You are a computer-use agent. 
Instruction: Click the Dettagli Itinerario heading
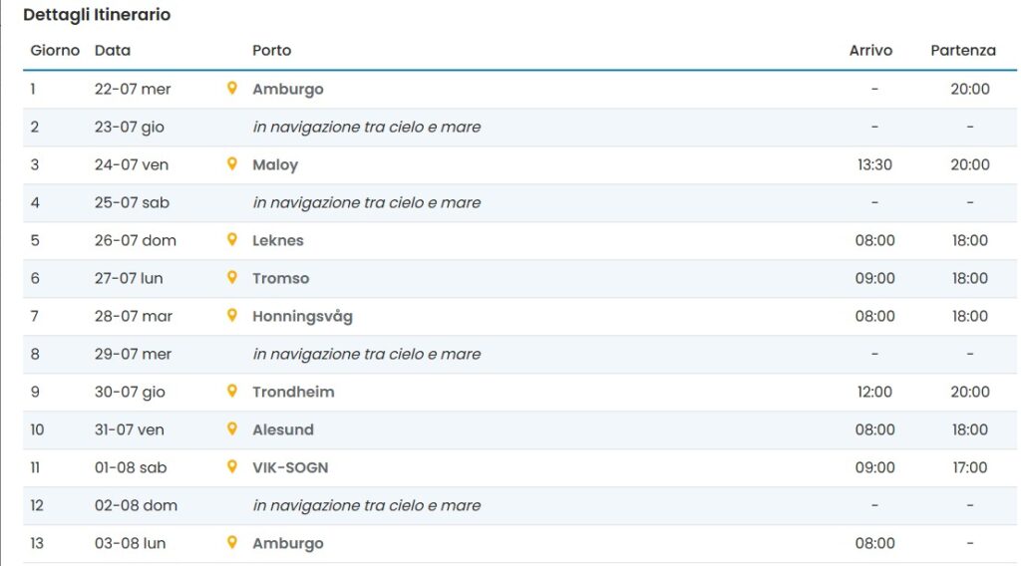pos(97,14)
